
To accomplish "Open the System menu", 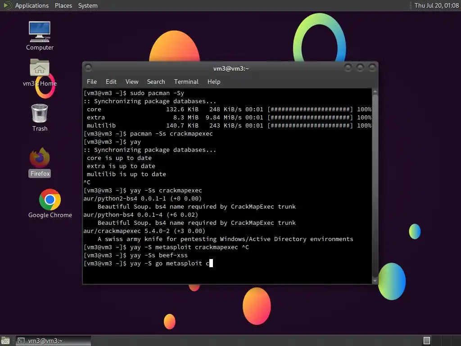I will 88,5.
